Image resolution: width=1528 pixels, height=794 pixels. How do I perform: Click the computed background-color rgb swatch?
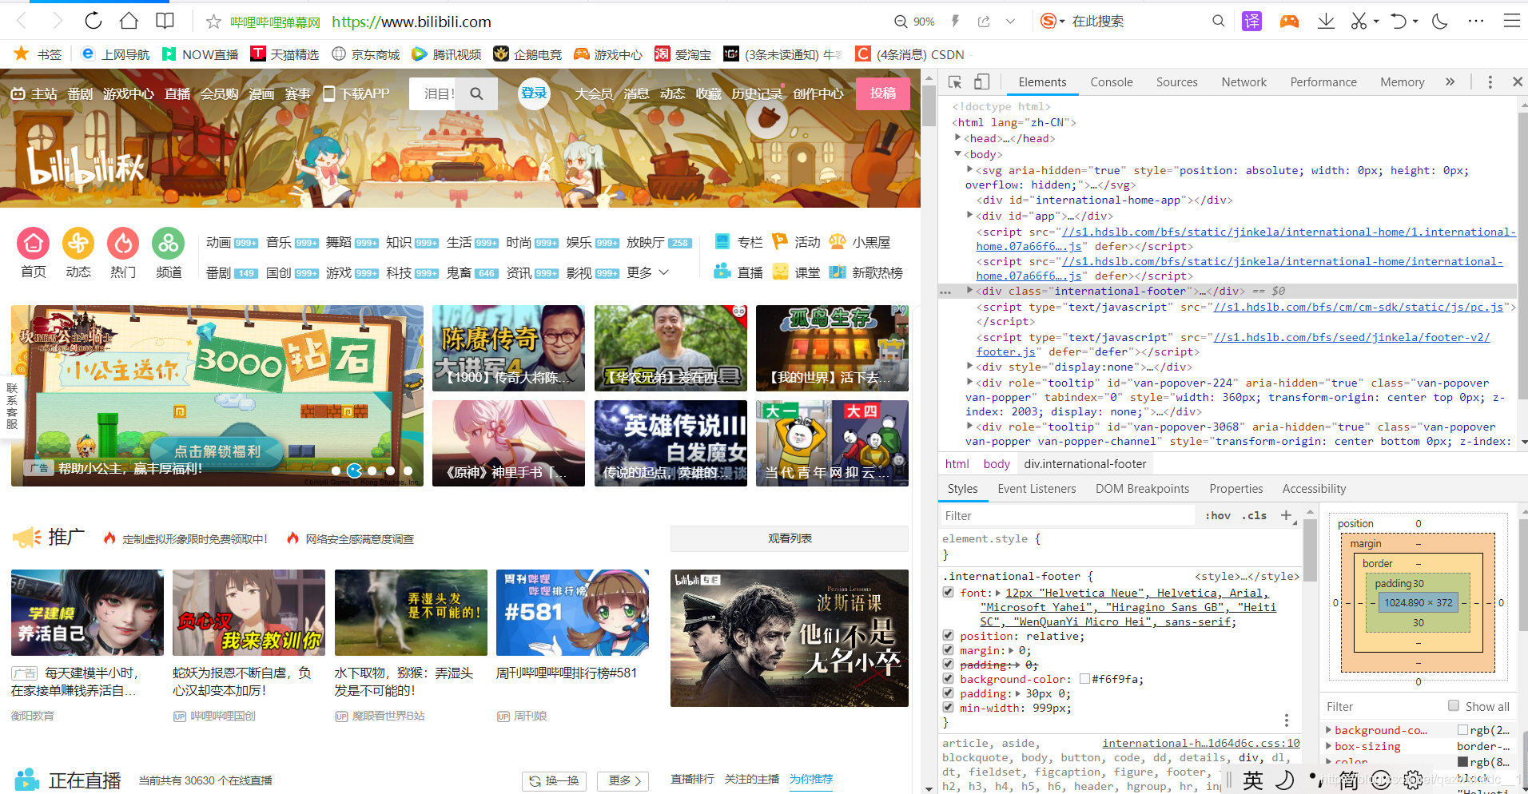(1462, 729)
